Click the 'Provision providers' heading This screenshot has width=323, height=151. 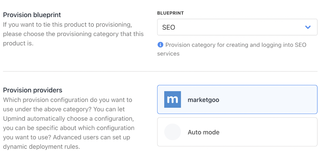click(x=33, y=90)
